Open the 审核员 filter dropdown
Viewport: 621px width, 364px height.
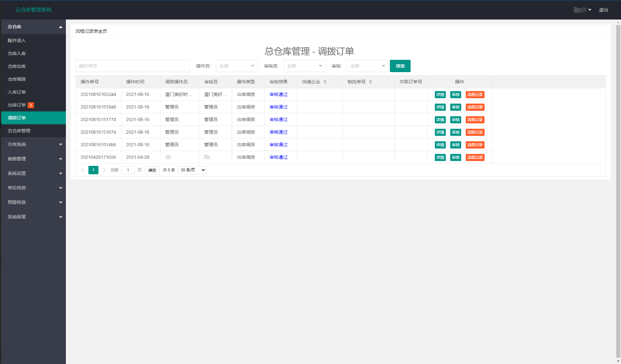(304, 66)
